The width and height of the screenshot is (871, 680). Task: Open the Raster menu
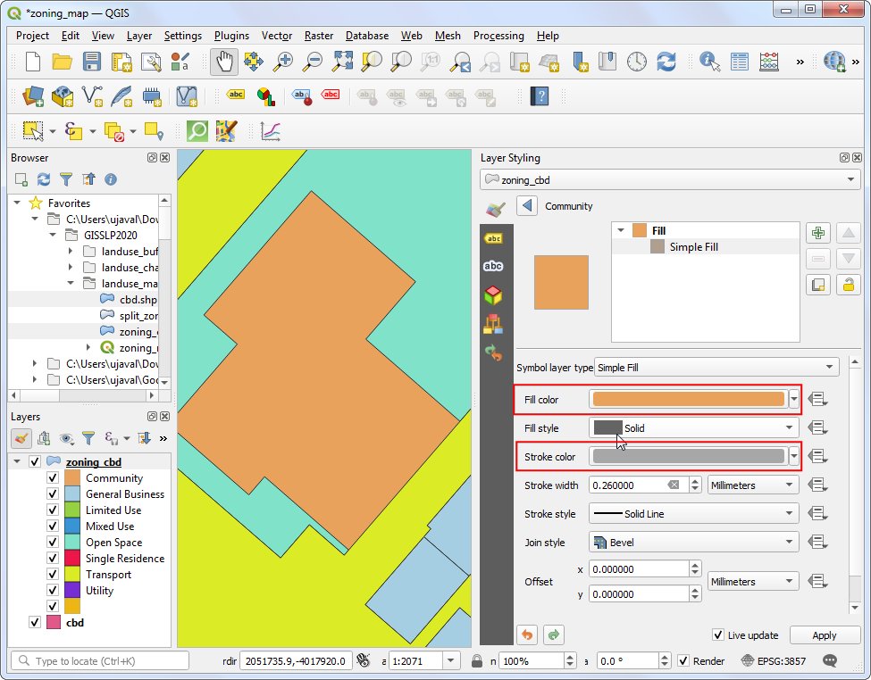tap(318, 36)
